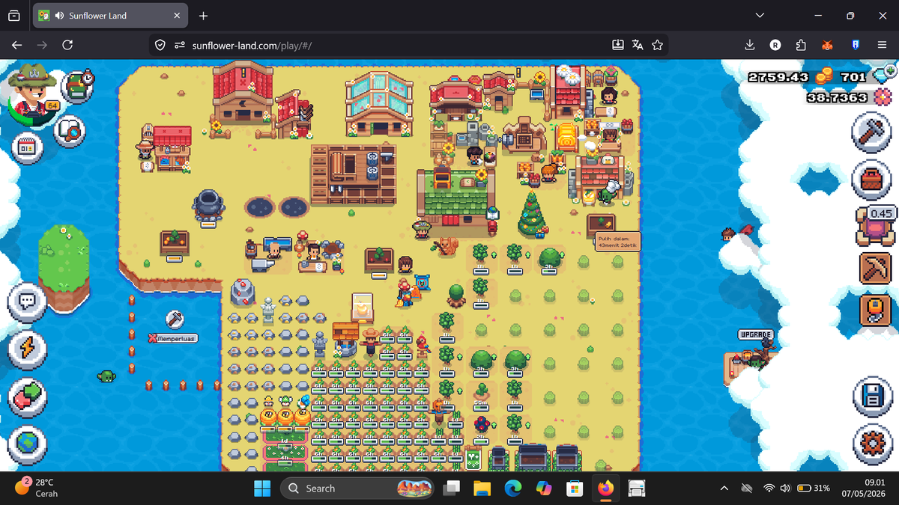Click the flower token balance 38.7363
Screen dimensions: 899x505
pyautogui.click(x=837, y=98)
